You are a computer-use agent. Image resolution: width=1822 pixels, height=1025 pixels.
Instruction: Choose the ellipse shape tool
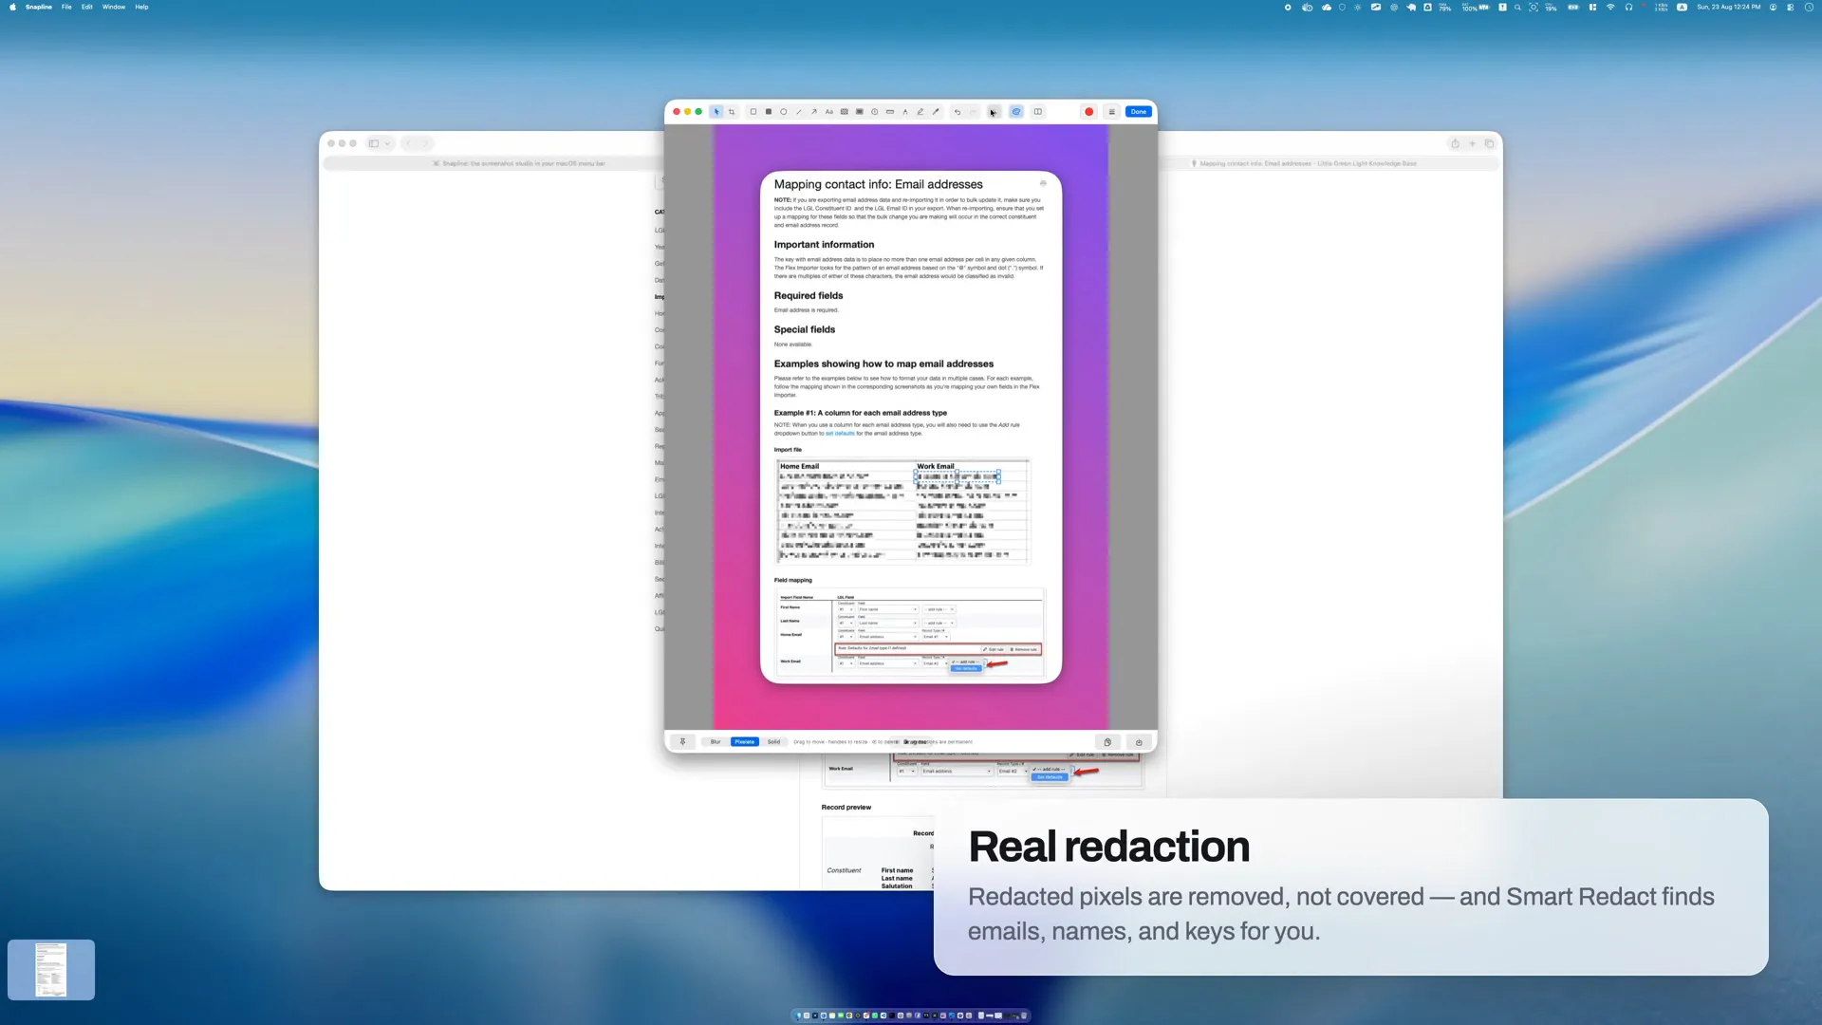(x=784, y=112)
